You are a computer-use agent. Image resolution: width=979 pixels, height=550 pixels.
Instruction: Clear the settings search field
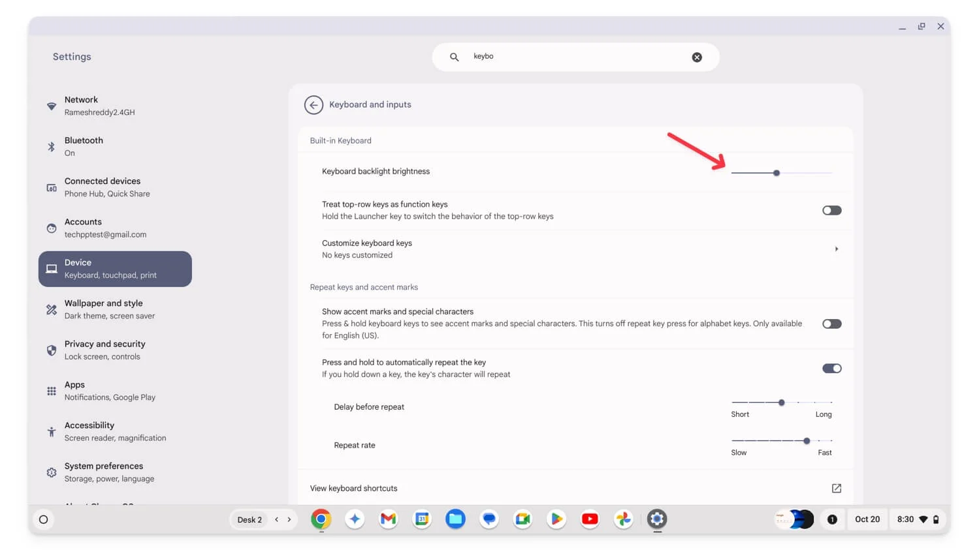[x=697, y=57]
